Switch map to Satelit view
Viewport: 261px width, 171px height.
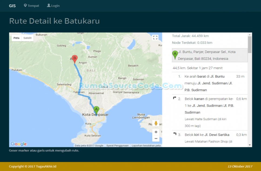[x=27, y=38]
